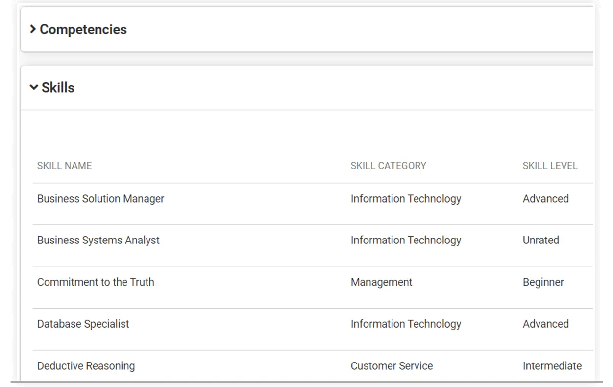Click Information Technology category for Database Specialist

pyautogui.click(x=406, y=324)
